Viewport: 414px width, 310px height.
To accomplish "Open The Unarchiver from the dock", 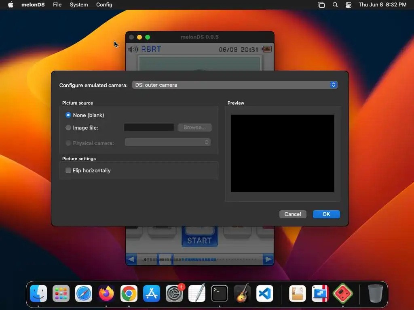I will point(298,293).
